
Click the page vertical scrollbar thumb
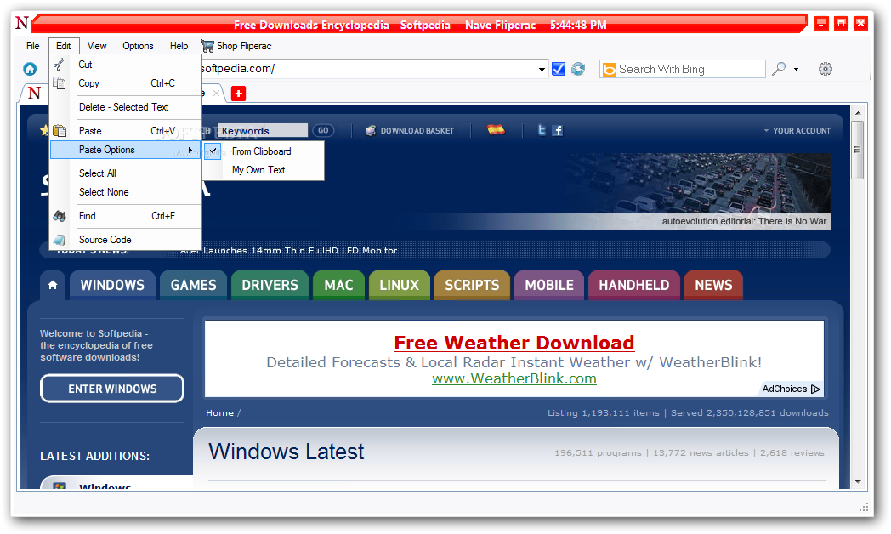coord(858,150)
